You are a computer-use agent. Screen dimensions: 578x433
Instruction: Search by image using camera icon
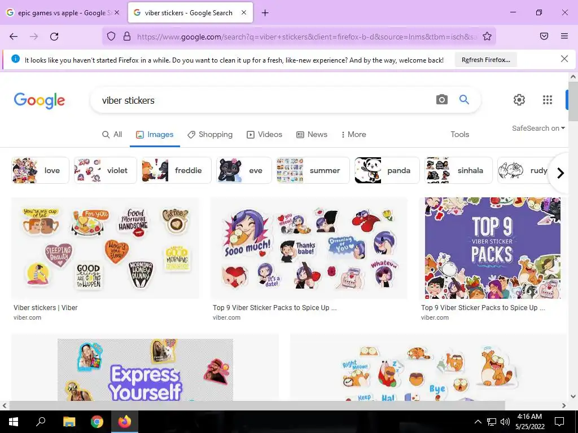[441, 99]
